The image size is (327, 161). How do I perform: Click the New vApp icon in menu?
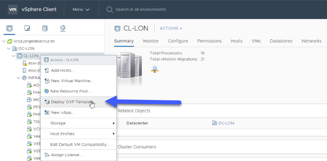pyautogui.click(x=47, y=113)
